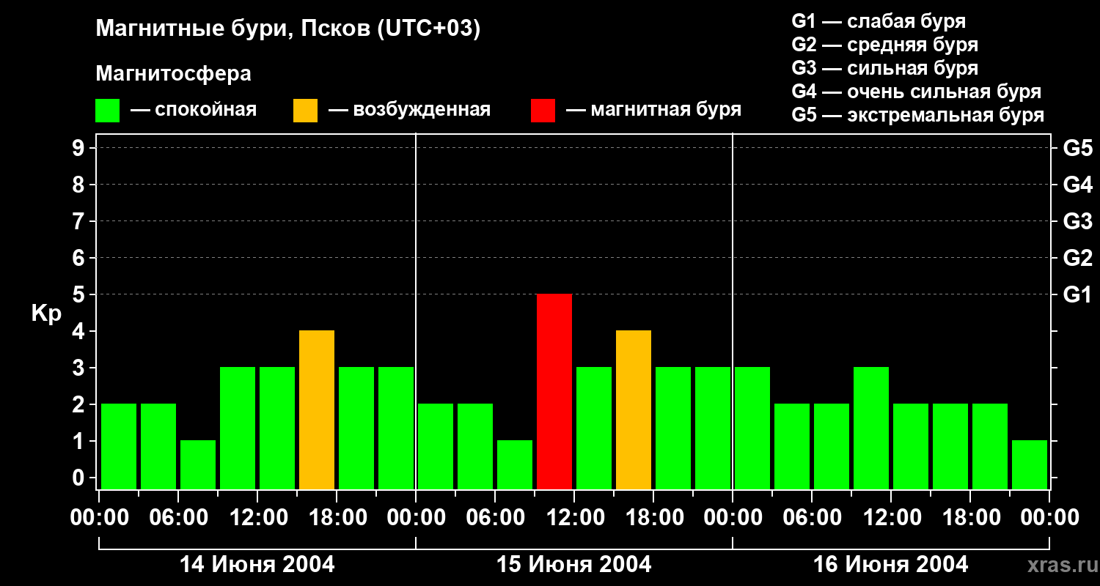Click the G5 tick label on the storm scale axis
This screenshot has height=586, width=1100.
click(1077, 148)
